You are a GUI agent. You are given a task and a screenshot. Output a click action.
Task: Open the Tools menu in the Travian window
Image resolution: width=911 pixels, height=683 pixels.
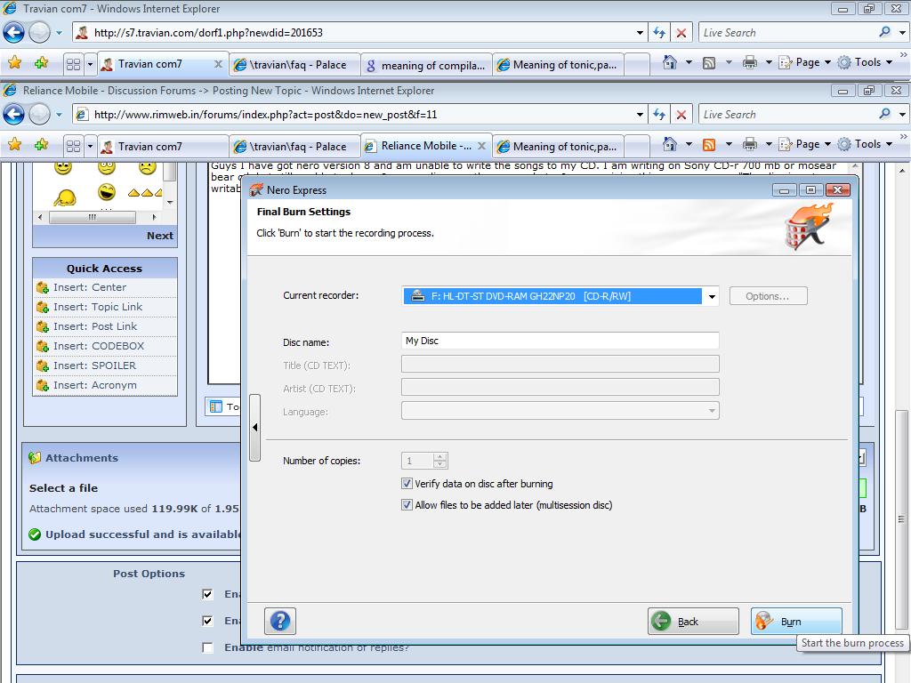865,62
